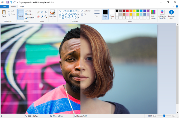Click the Undo arrow icon
Image resolution: width=179 pixels, height=118 pixels.
[11, 2]
